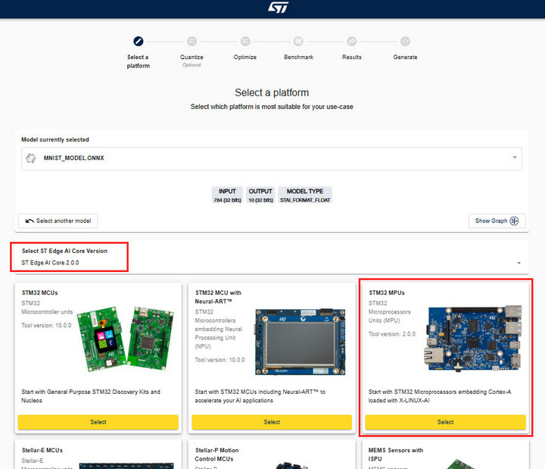Select the STM32 MCUs platform

tap(98, 422)
